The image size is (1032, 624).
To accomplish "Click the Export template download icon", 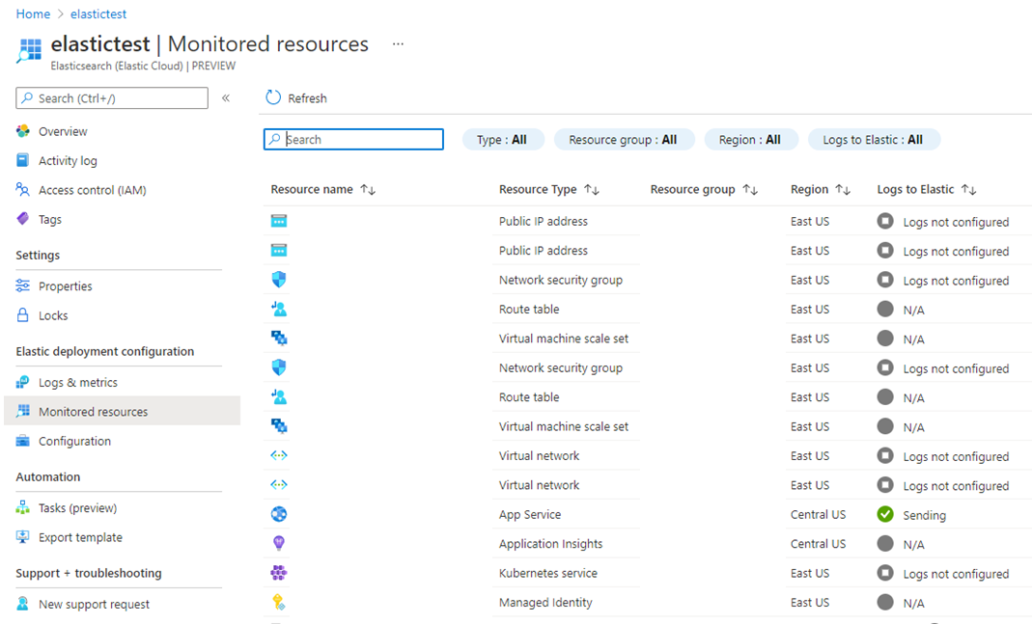I will (23, 536).
